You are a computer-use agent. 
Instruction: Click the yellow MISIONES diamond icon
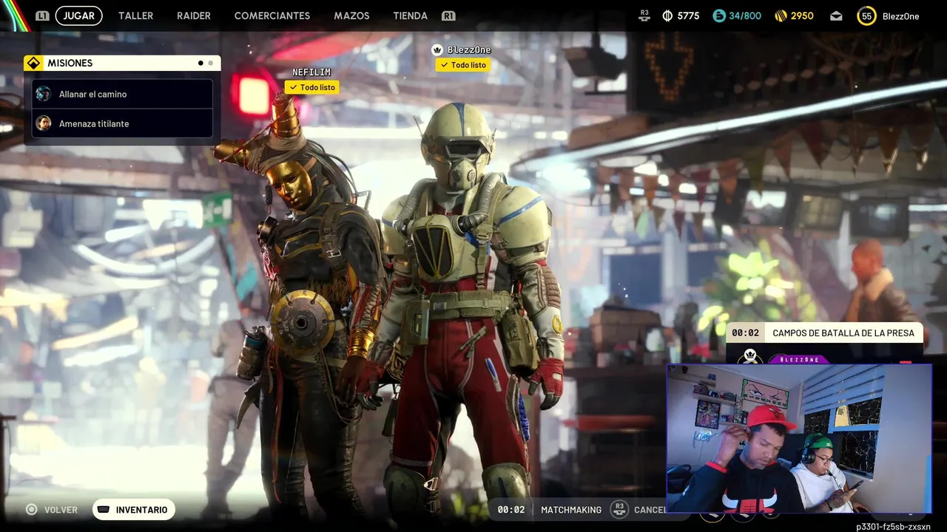[x=33, y=63]
